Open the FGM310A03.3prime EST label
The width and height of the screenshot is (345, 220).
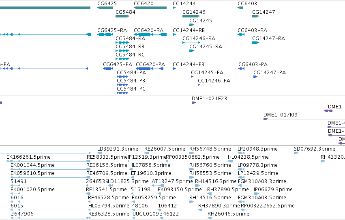click(x=262, y=182)
